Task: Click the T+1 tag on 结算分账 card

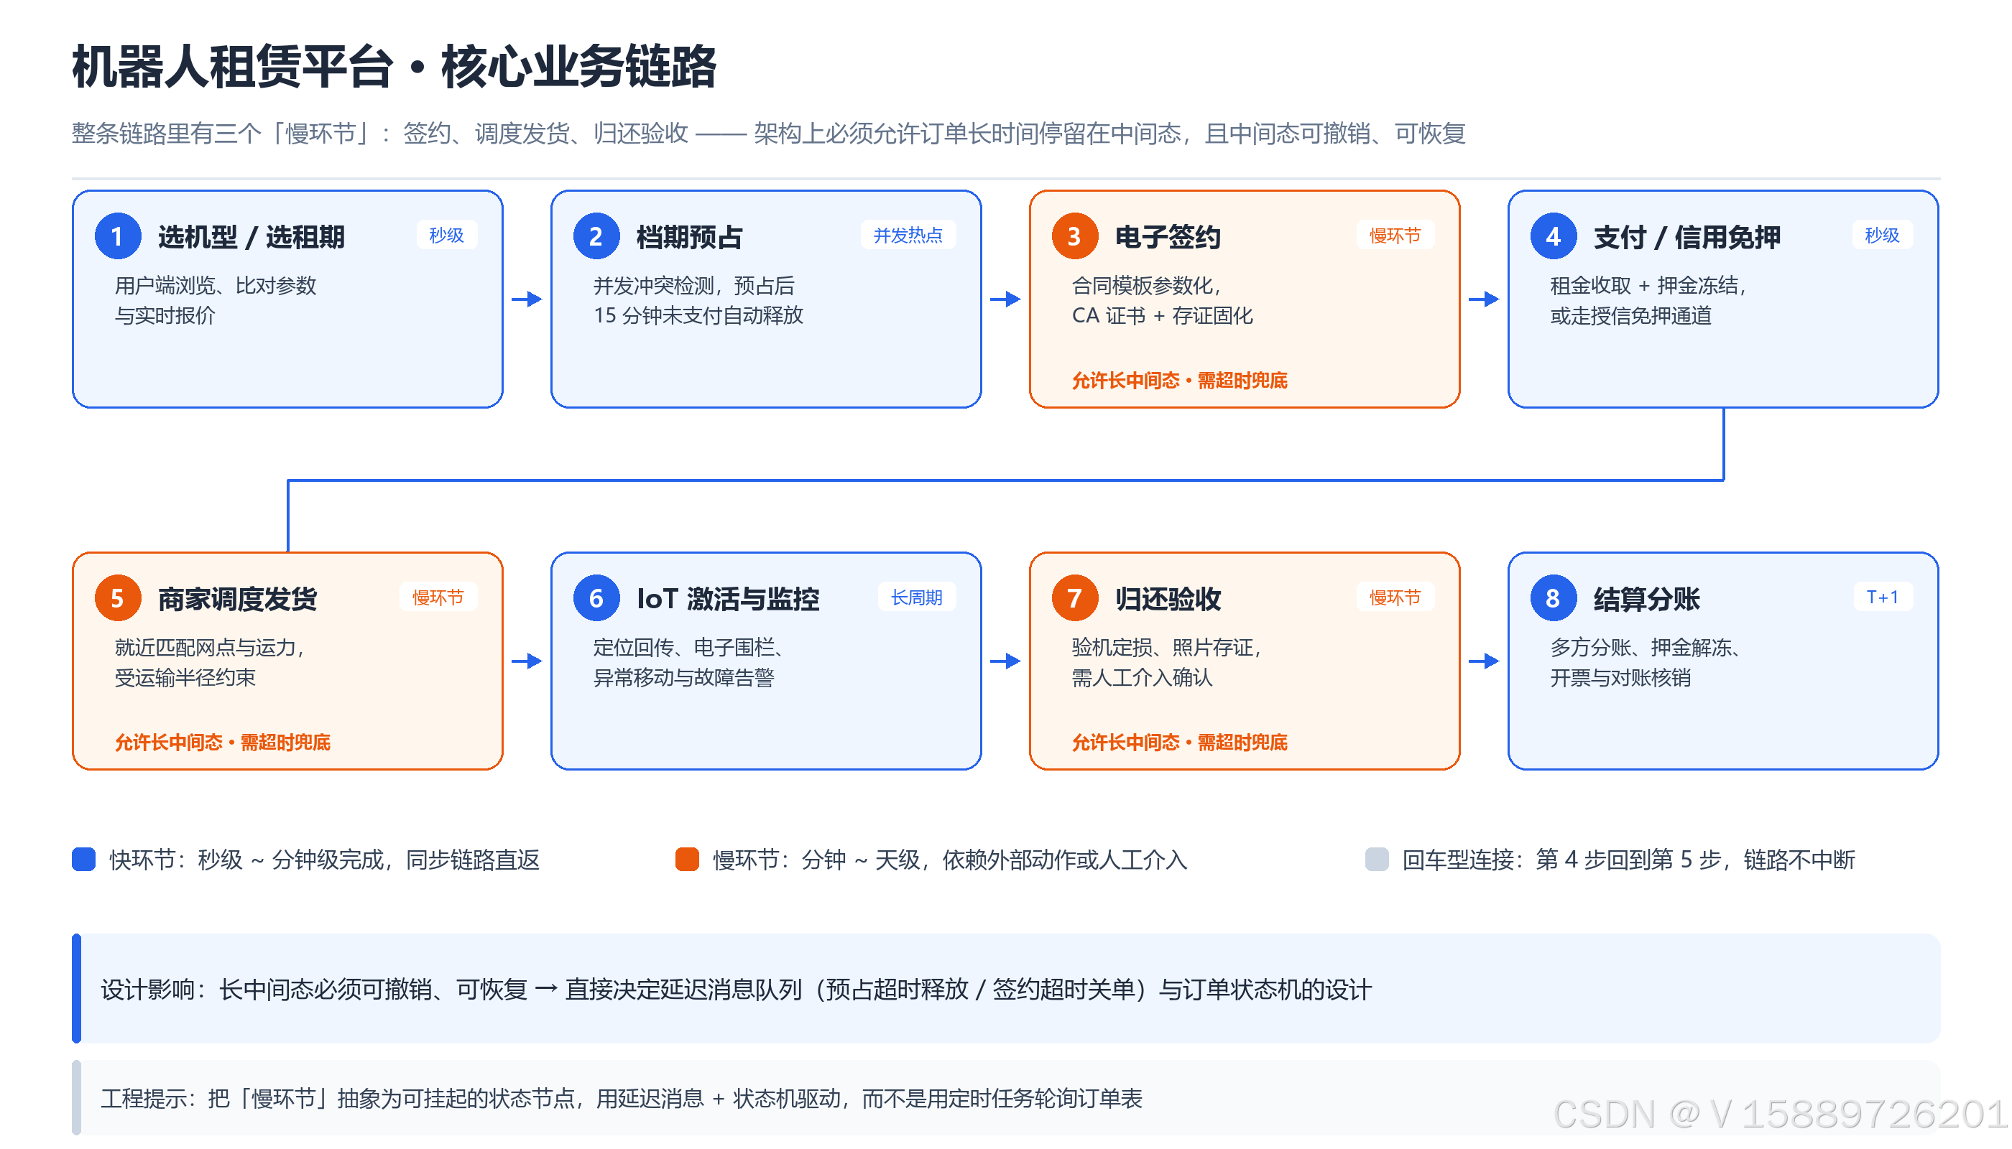Action: 1883,597
